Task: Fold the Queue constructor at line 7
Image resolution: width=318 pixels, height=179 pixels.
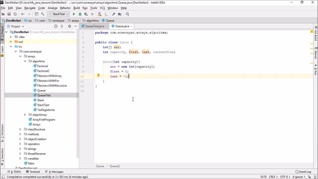Action: coord(94,62)
